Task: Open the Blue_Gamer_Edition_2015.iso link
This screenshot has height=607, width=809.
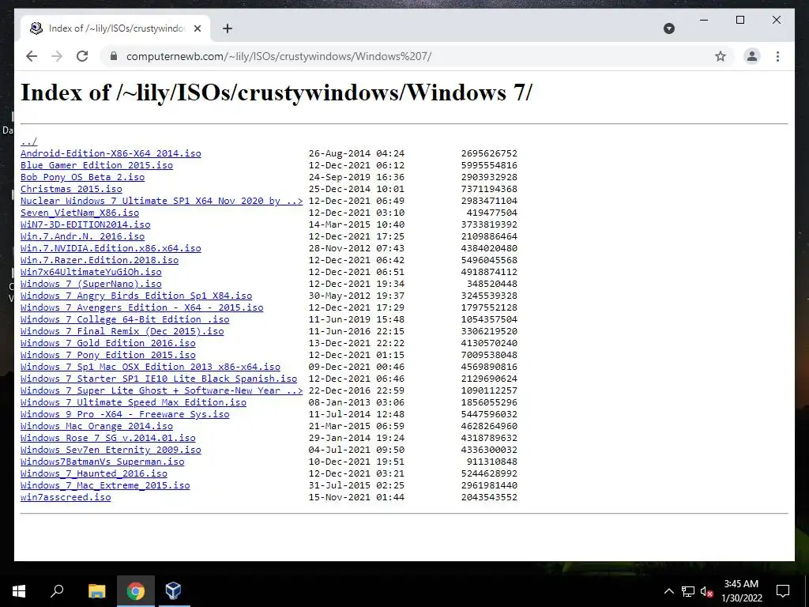Action: pyautogui.click(x=96, y=165)
